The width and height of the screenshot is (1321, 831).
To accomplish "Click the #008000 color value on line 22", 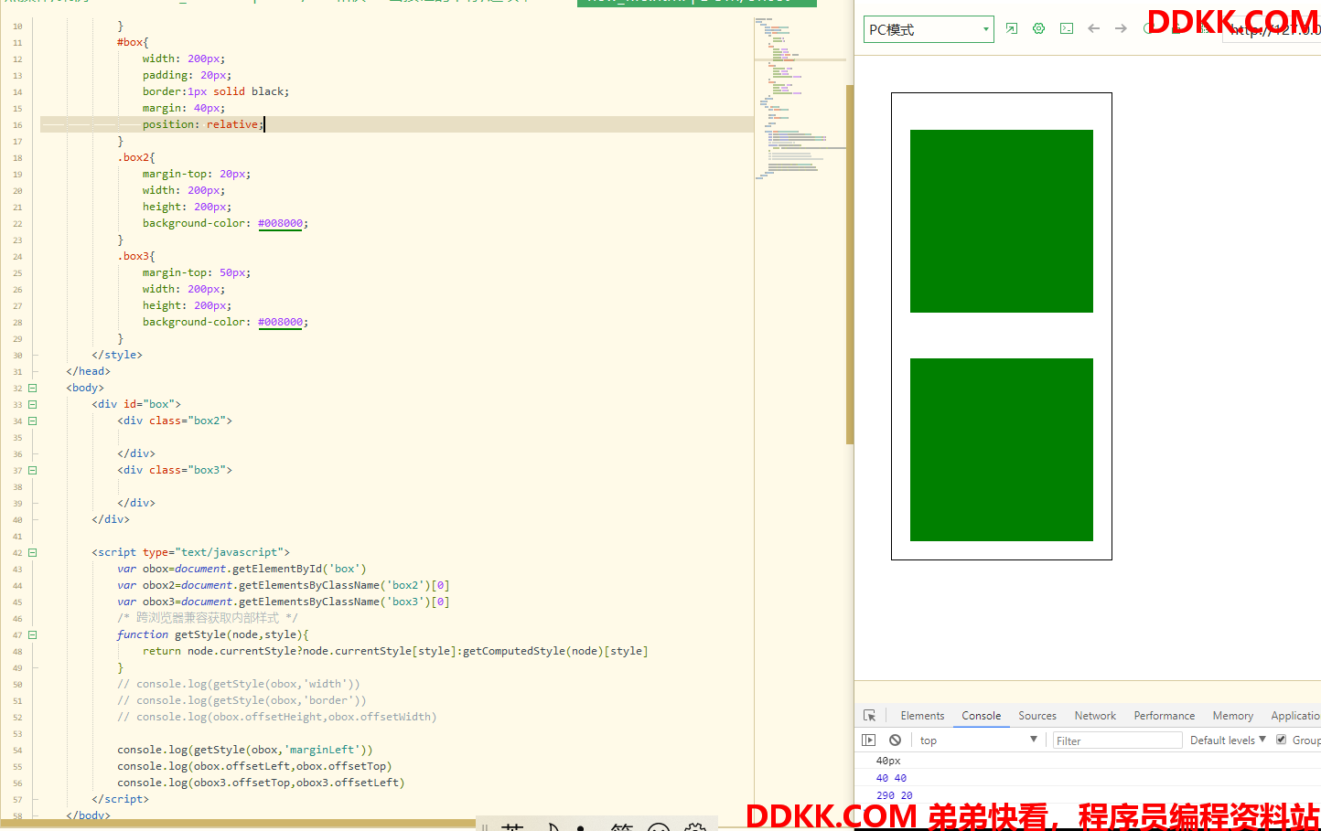I will [280, 223].
